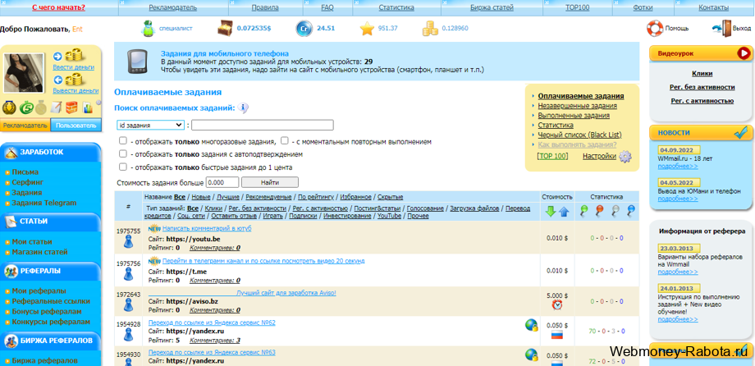Click the settings gear beside Настройки
Screen dimensions: 755x366
tap(625, 157)
